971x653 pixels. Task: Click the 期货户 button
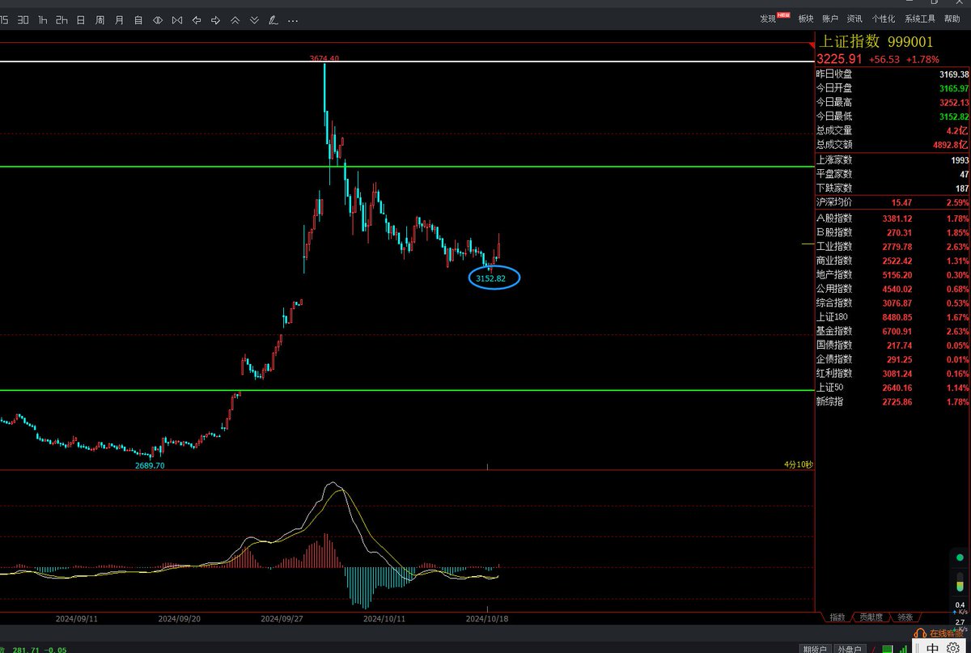point(814,648)
